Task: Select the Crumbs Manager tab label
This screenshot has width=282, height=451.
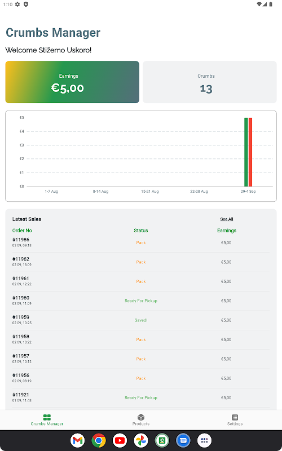Action: [x=47, y=424]
